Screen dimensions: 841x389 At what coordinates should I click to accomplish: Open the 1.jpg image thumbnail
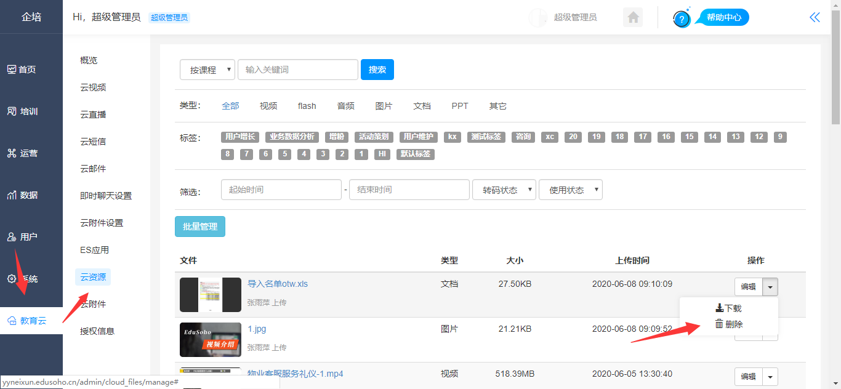click(x=211, y=340)
